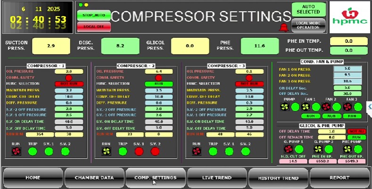Click SUCTION PRESS. value 2.9
372x189 pixels.
coord(51,46)
